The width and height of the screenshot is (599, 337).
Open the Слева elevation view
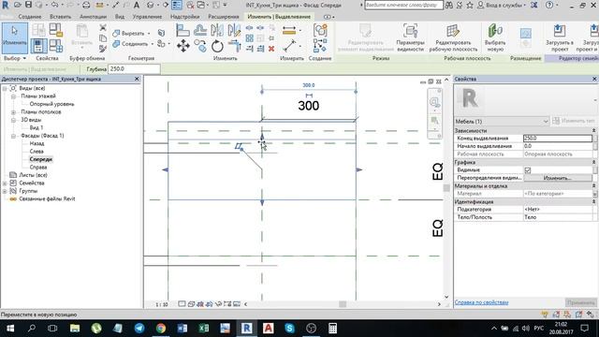click(37, 152)
